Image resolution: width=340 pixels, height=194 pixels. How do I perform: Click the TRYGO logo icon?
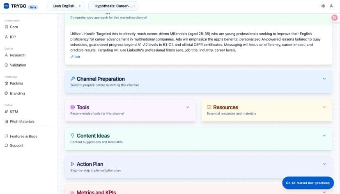pyautogui.click(x=7, y=6)
